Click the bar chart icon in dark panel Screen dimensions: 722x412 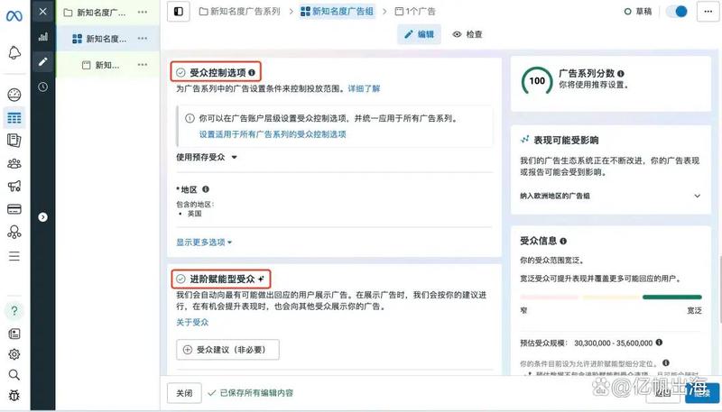click(42, 38)
